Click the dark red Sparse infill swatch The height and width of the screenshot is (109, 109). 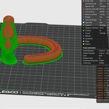click(x=84, y=6)
